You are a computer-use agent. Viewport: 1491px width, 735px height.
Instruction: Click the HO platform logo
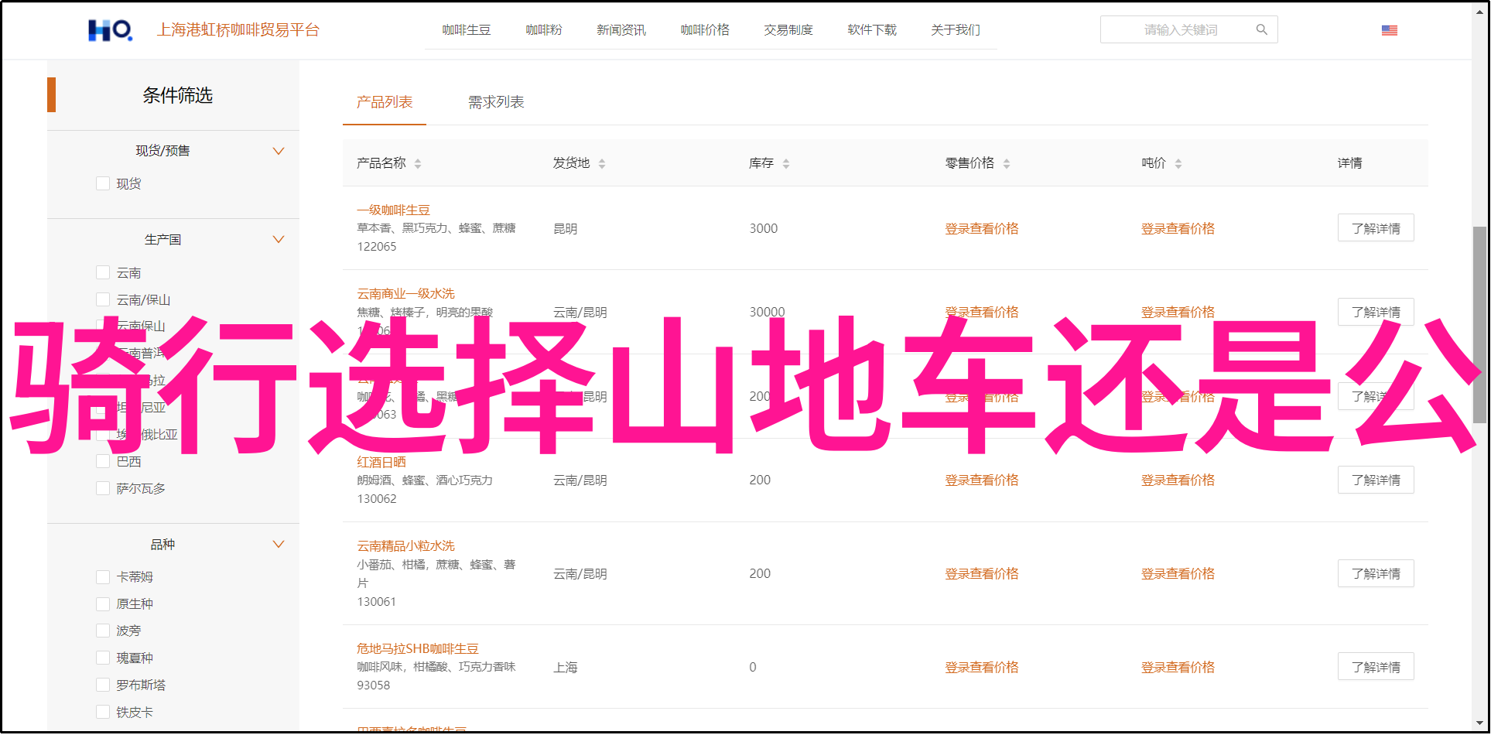(x=111, y=30)
